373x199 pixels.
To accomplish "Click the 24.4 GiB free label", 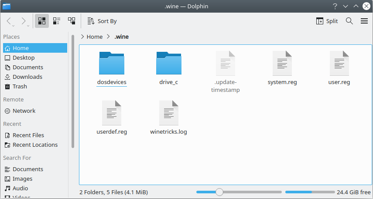I will click(354, 192).
